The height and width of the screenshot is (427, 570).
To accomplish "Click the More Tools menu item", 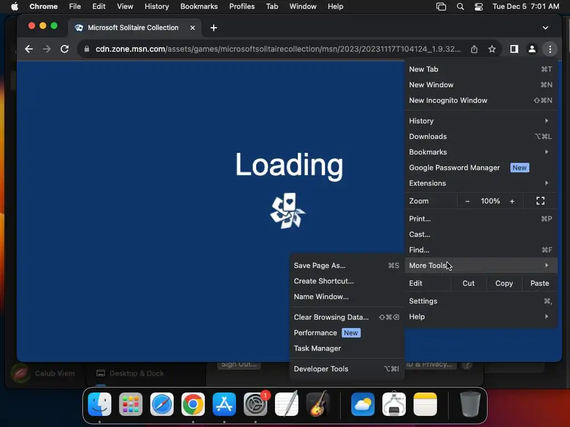I will tap(480, 265).
